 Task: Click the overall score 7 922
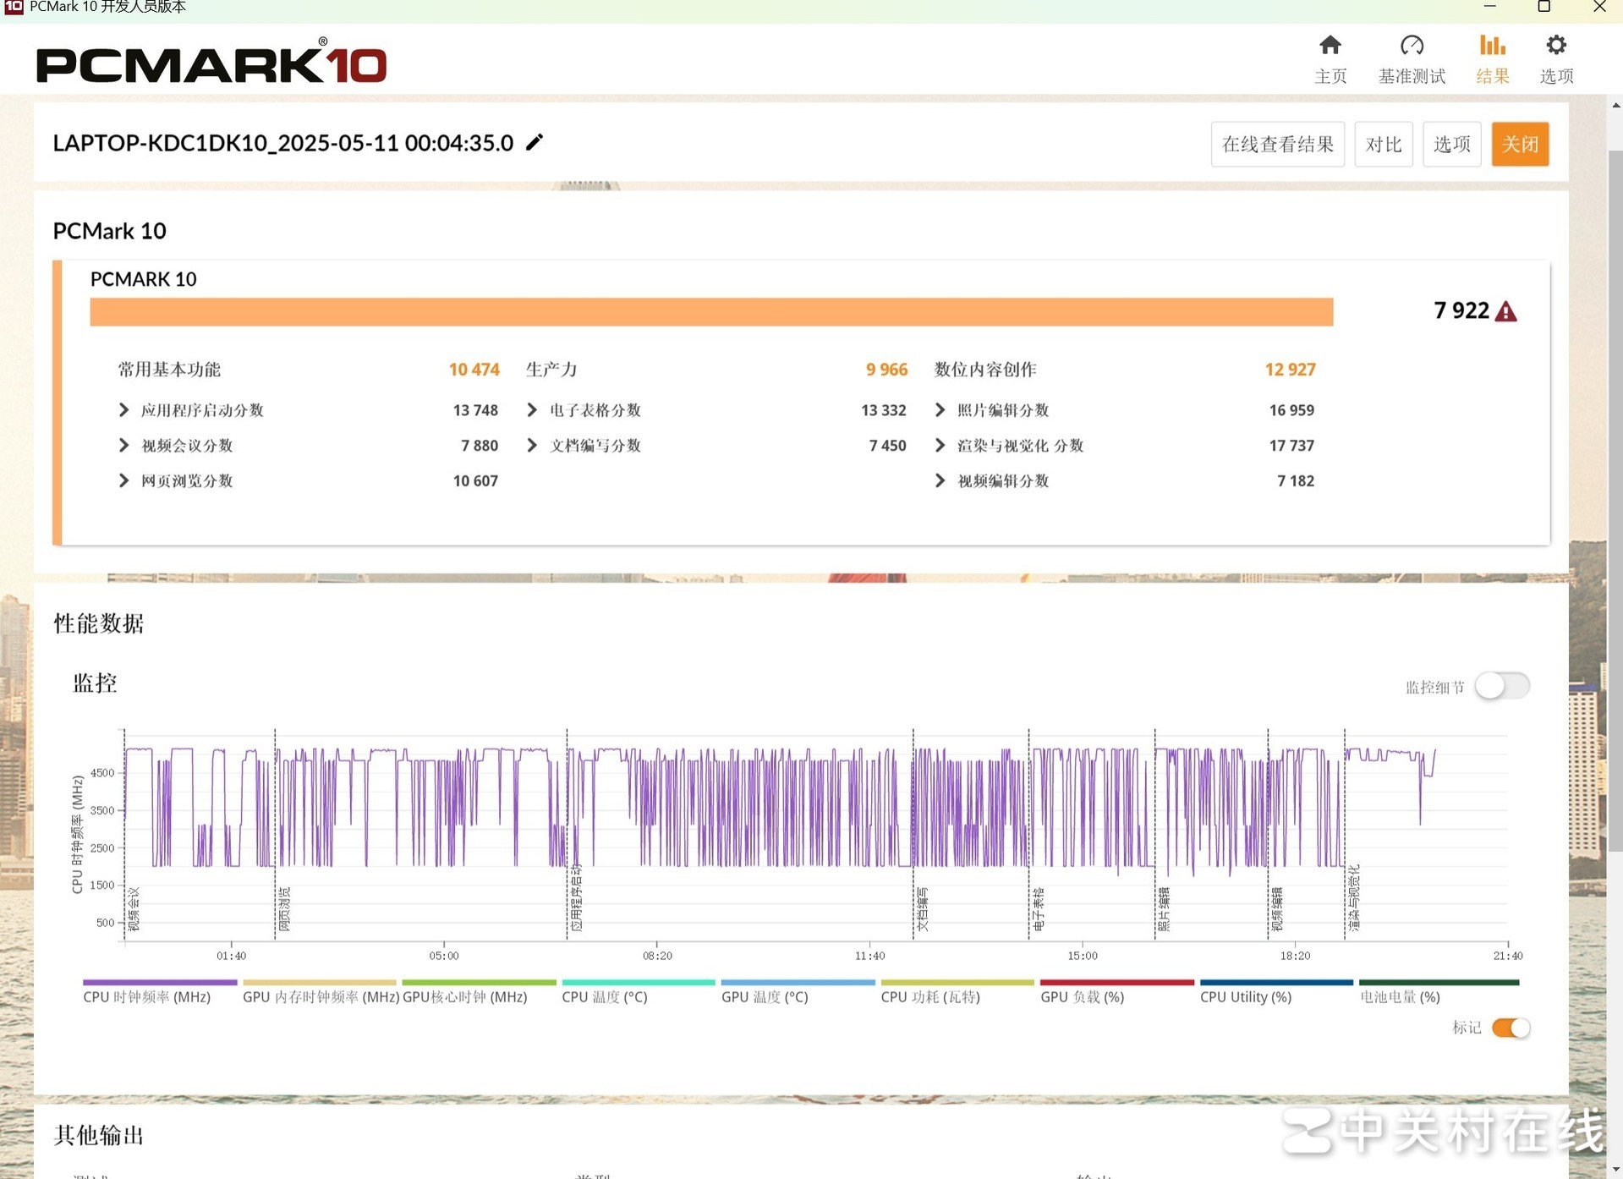(x=1461, y=310)
